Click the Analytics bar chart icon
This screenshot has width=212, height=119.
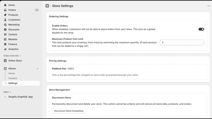click(5, 49)
